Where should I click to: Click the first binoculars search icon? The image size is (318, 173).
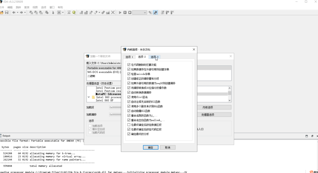point(31,13)
